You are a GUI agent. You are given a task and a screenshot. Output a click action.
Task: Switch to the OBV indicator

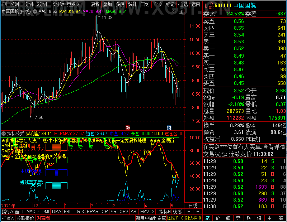coord(124,212)
